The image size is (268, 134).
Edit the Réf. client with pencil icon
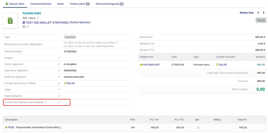click(37, 18)
